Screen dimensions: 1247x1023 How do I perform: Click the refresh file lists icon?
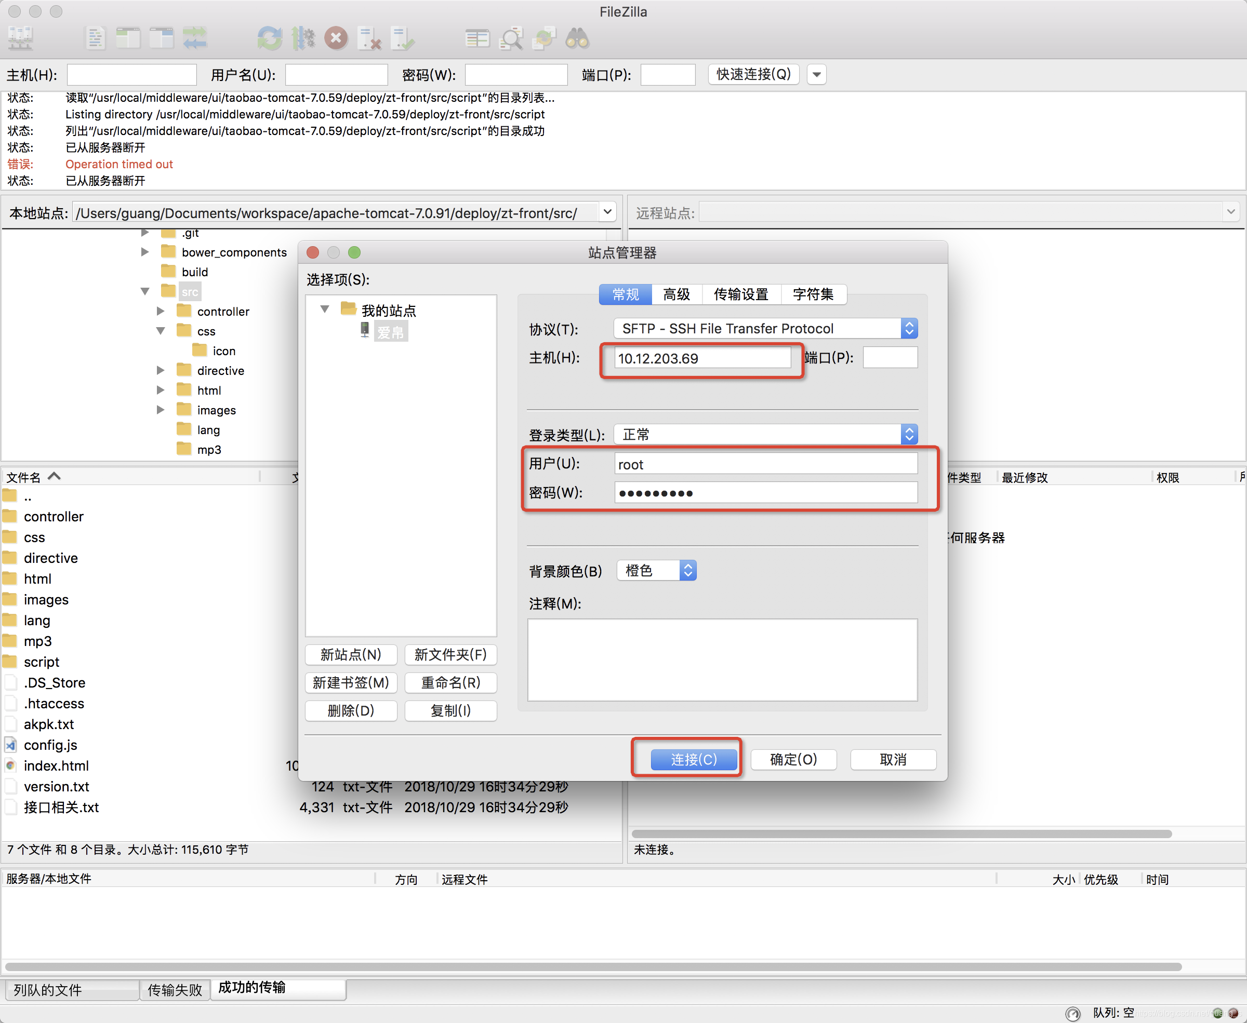click(x=270, y=39)
